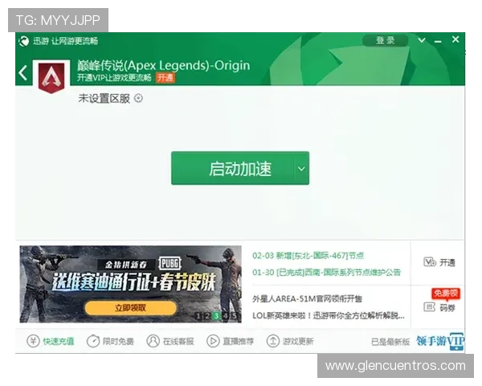This screenshot has width=482, height=386.
Task: Click the 领手游VIP promo
Action: point(440,341)
